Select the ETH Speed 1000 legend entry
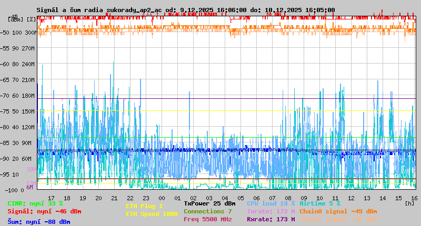421x226 pixels. (152, 214)
